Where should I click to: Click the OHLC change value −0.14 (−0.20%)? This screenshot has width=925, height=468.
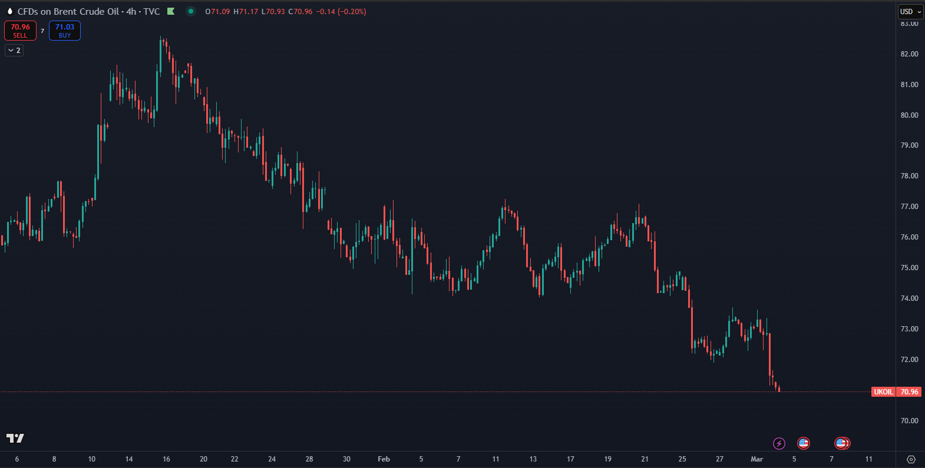[341, 11]
